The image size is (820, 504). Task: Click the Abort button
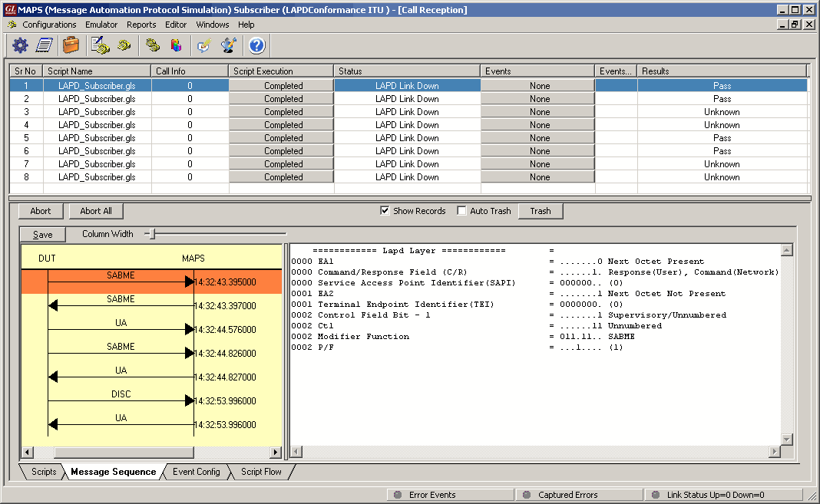pyautogui.click(x=40, y=211)
